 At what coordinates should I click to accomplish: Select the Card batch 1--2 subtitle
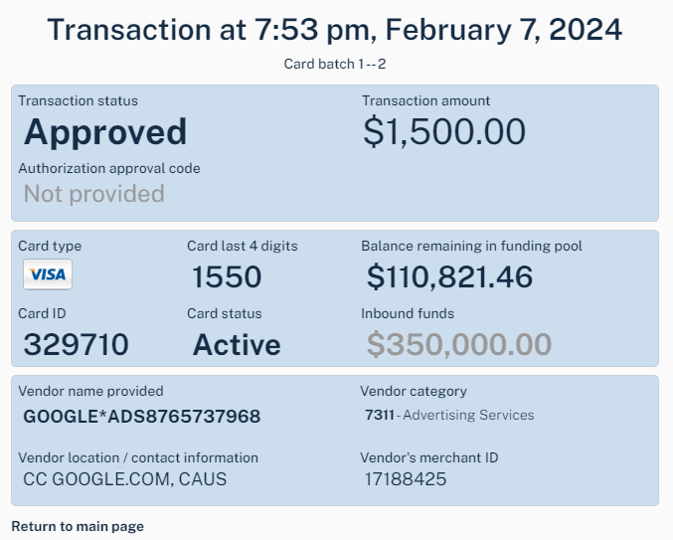point(335,64)
